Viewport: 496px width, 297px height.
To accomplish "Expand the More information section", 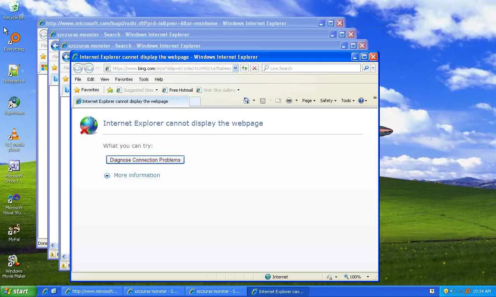I will [x=132, y=175].
